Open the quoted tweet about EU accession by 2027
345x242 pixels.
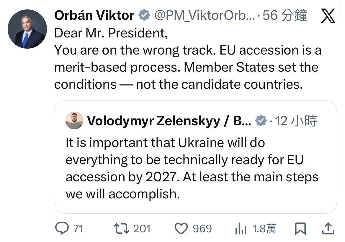192,168
